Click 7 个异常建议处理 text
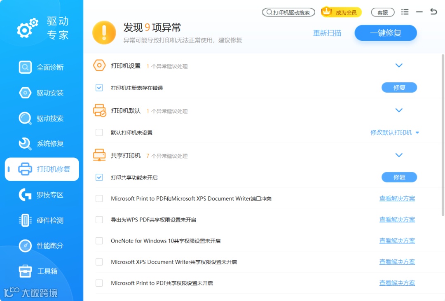Viewport: 445px width, 301px height. point(167,156)
